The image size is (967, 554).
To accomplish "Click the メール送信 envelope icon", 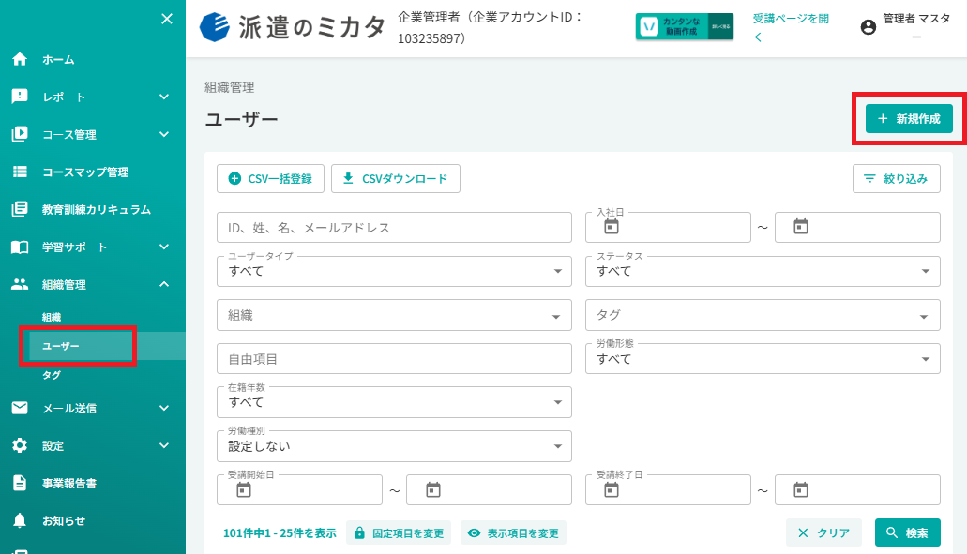I will pos(20,408).
